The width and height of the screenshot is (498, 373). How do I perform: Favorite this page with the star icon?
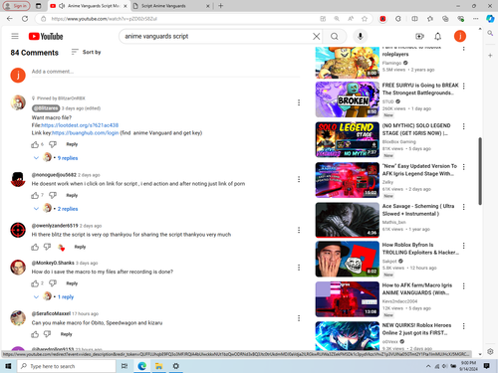[x=365, y=19]
